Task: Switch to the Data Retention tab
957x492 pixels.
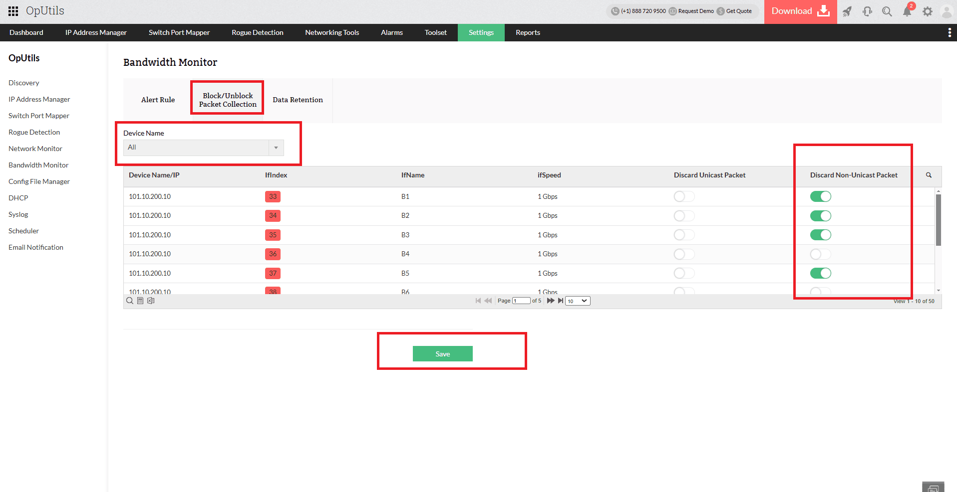Action: [298, 100]
